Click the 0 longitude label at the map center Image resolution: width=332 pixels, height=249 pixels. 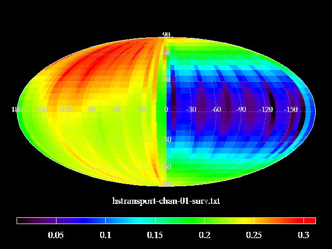point(167,109)
